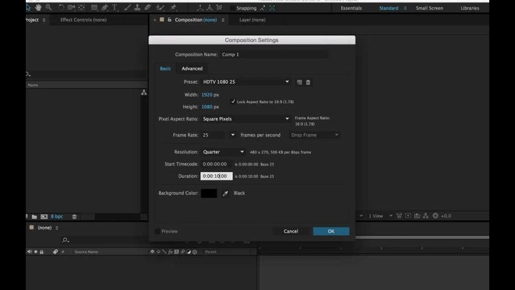Select the Brush tool
The image size is (515, 290).
[x=127, y=7]
